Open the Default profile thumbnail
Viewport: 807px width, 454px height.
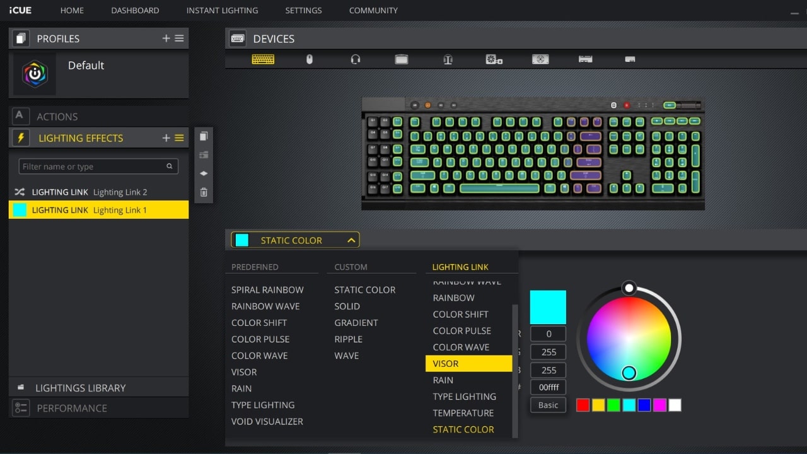(35, 74)
